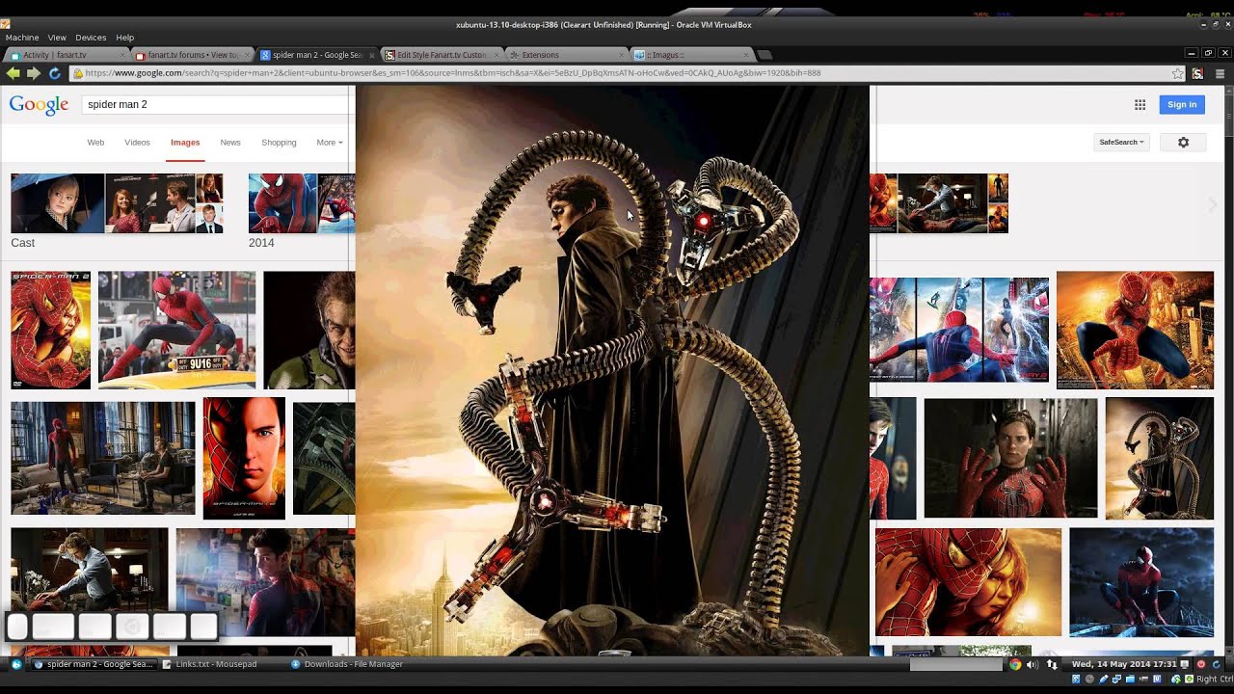Open the Stylish extension icon

click(x=1197, y=73)
